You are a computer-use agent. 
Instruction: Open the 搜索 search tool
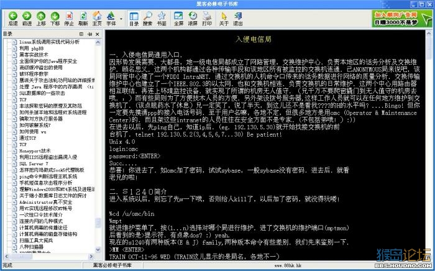148,19
